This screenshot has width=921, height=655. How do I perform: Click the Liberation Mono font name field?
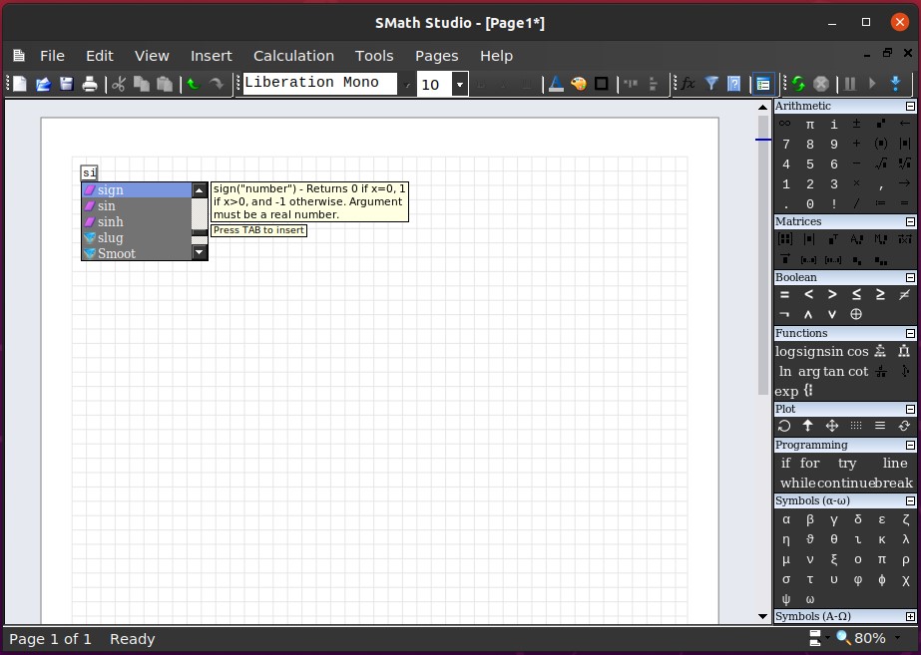pos(319,84)
